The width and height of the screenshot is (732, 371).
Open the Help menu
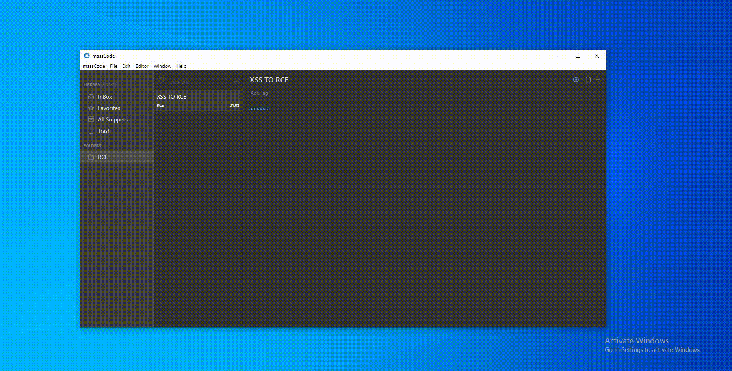coord(181,66)
